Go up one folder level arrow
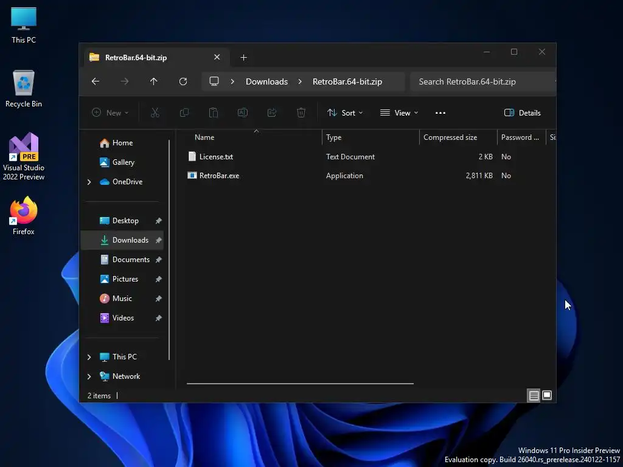Screen dimensions: 623x467 tap(154, 81)
